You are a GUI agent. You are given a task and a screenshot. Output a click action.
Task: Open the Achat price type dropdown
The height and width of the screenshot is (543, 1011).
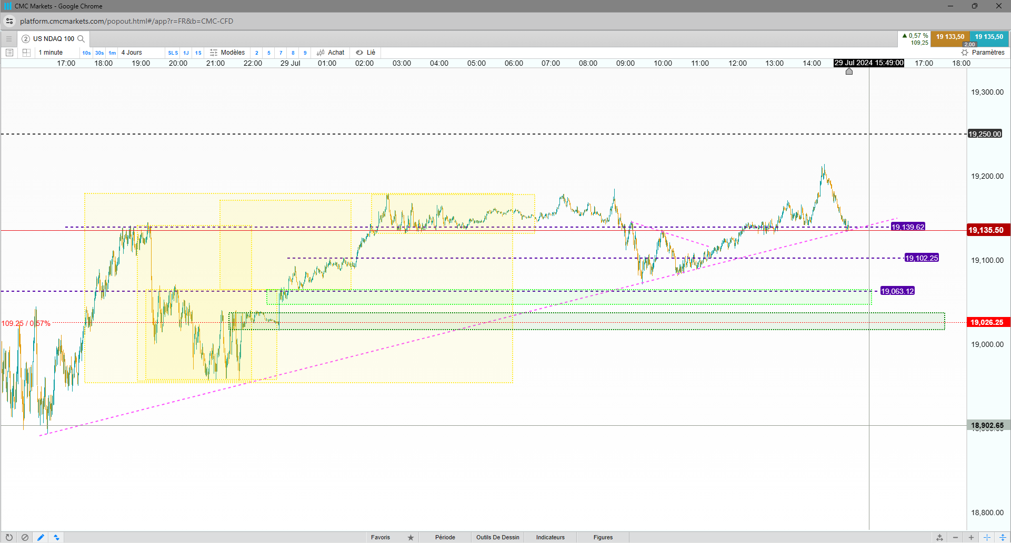pyautogui.click(x=331, y=53)
